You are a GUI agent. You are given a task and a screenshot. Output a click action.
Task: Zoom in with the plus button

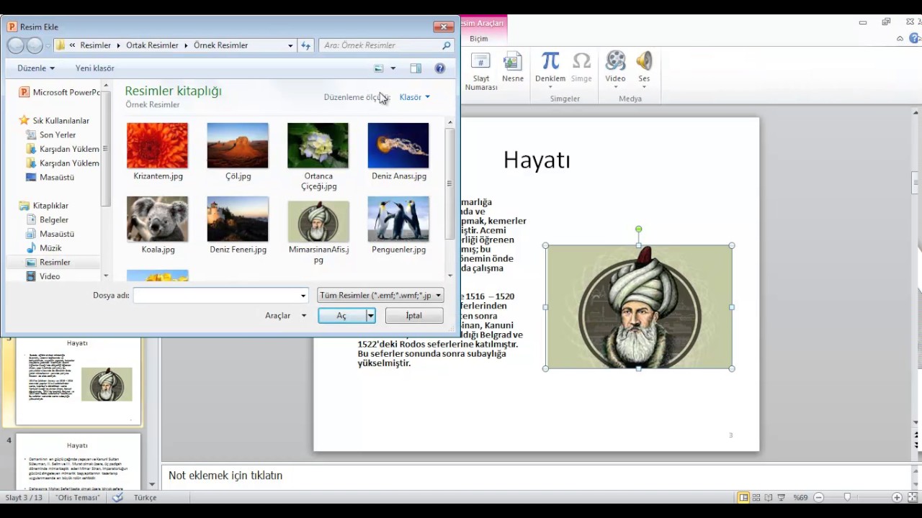click(x=897, y=497)
